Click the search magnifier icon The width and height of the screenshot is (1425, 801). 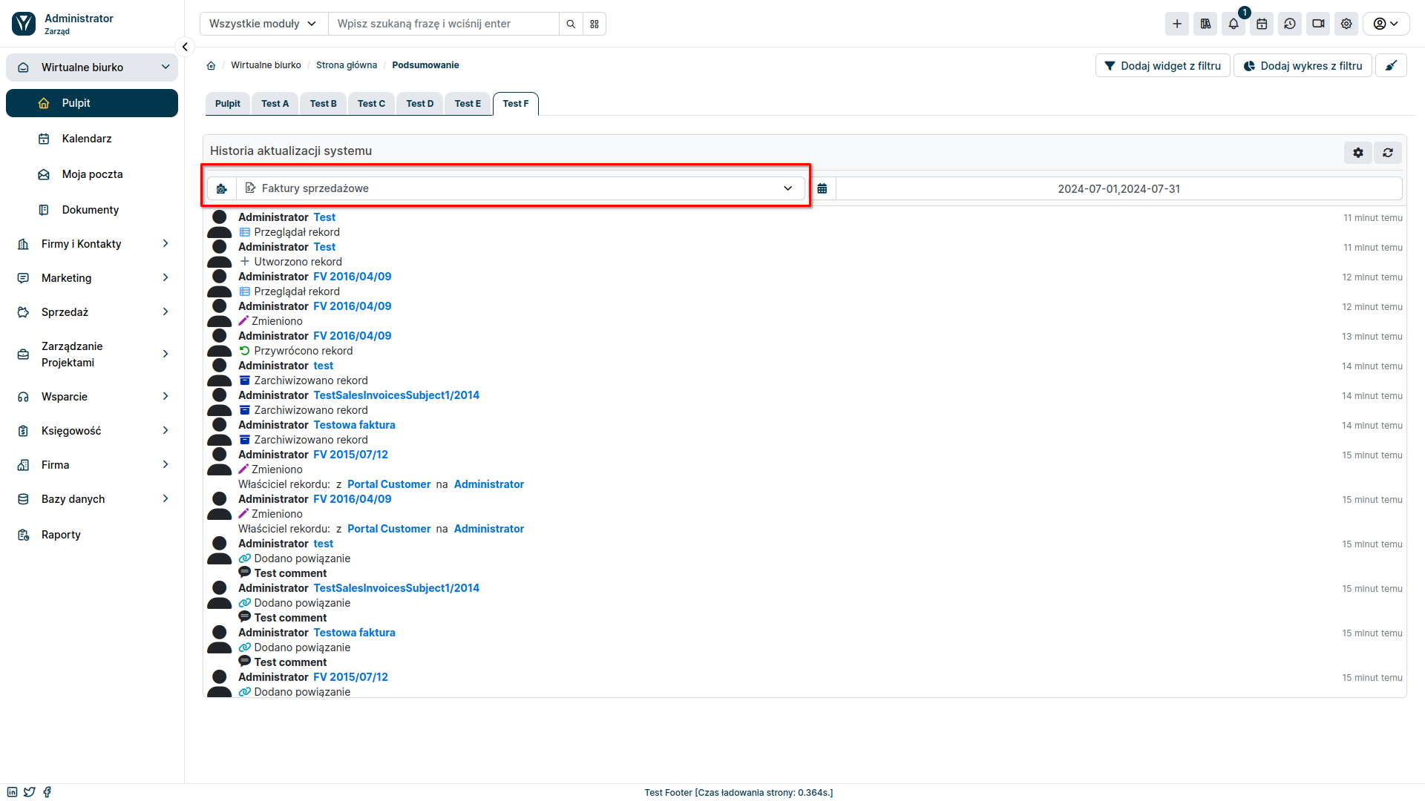571,24
